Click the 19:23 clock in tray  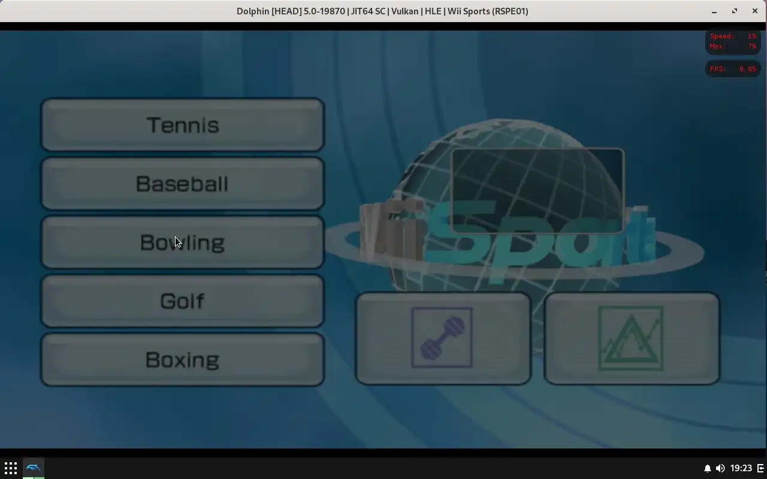pyautogui.click(x=741, y=468)
